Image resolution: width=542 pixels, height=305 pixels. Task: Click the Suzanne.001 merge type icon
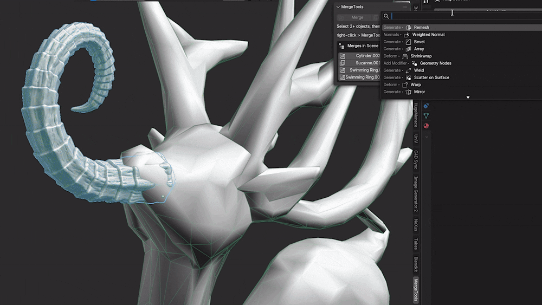[342, 63]
